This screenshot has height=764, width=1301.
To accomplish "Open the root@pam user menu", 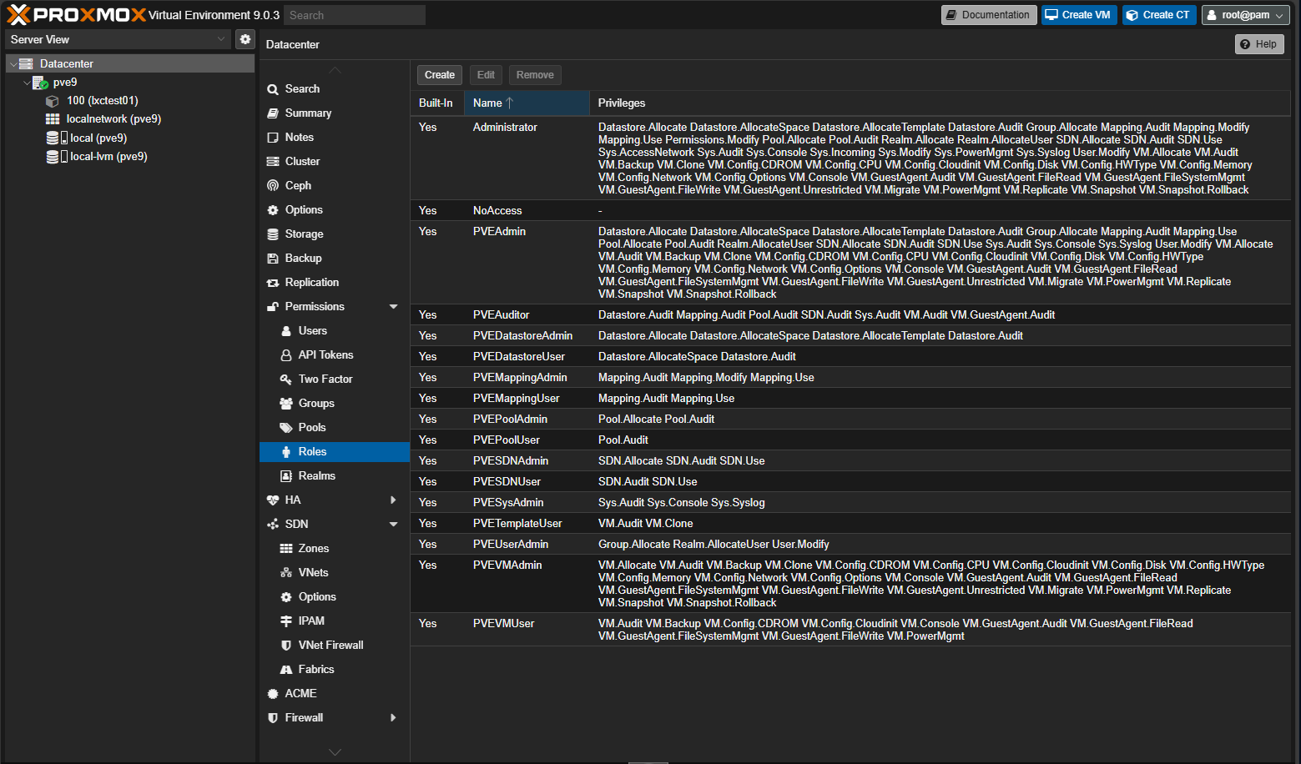I will 1246,15.
